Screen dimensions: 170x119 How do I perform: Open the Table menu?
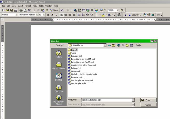pos(41,6)
